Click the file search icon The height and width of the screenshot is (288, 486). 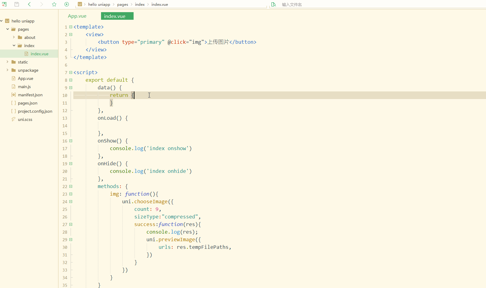274,5
